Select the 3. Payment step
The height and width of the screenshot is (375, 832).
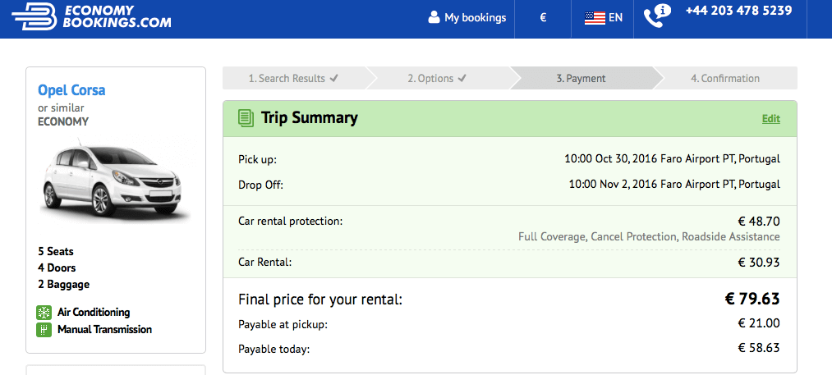(x=581, y=79)
